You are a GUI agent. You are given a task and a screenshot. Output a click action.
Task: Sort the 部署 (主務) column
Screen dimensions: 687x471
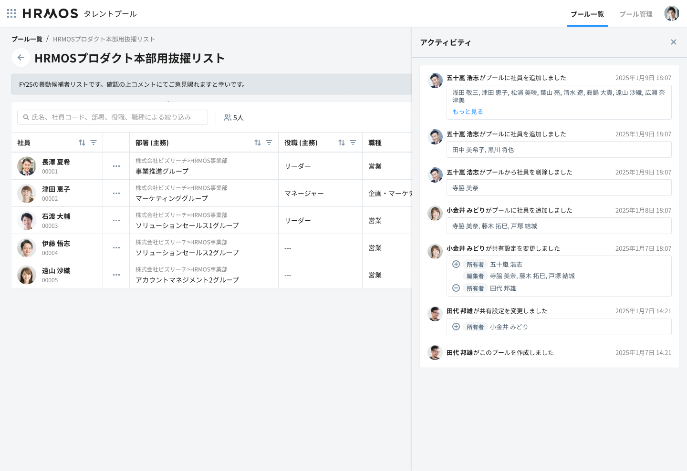pyautogui.click(x=258, y=143)
